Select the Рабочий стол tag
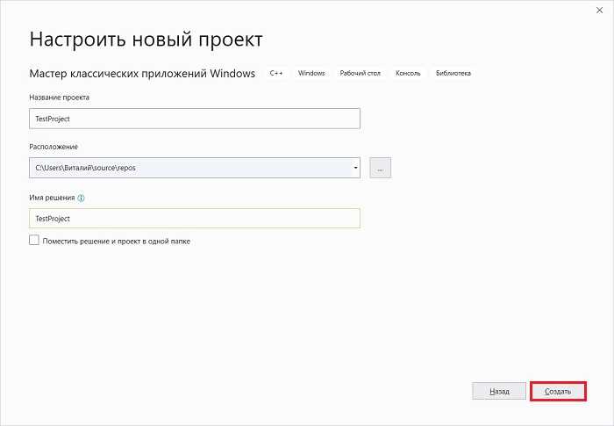This screenshot has height=426, width=614. tap(358, 73)
